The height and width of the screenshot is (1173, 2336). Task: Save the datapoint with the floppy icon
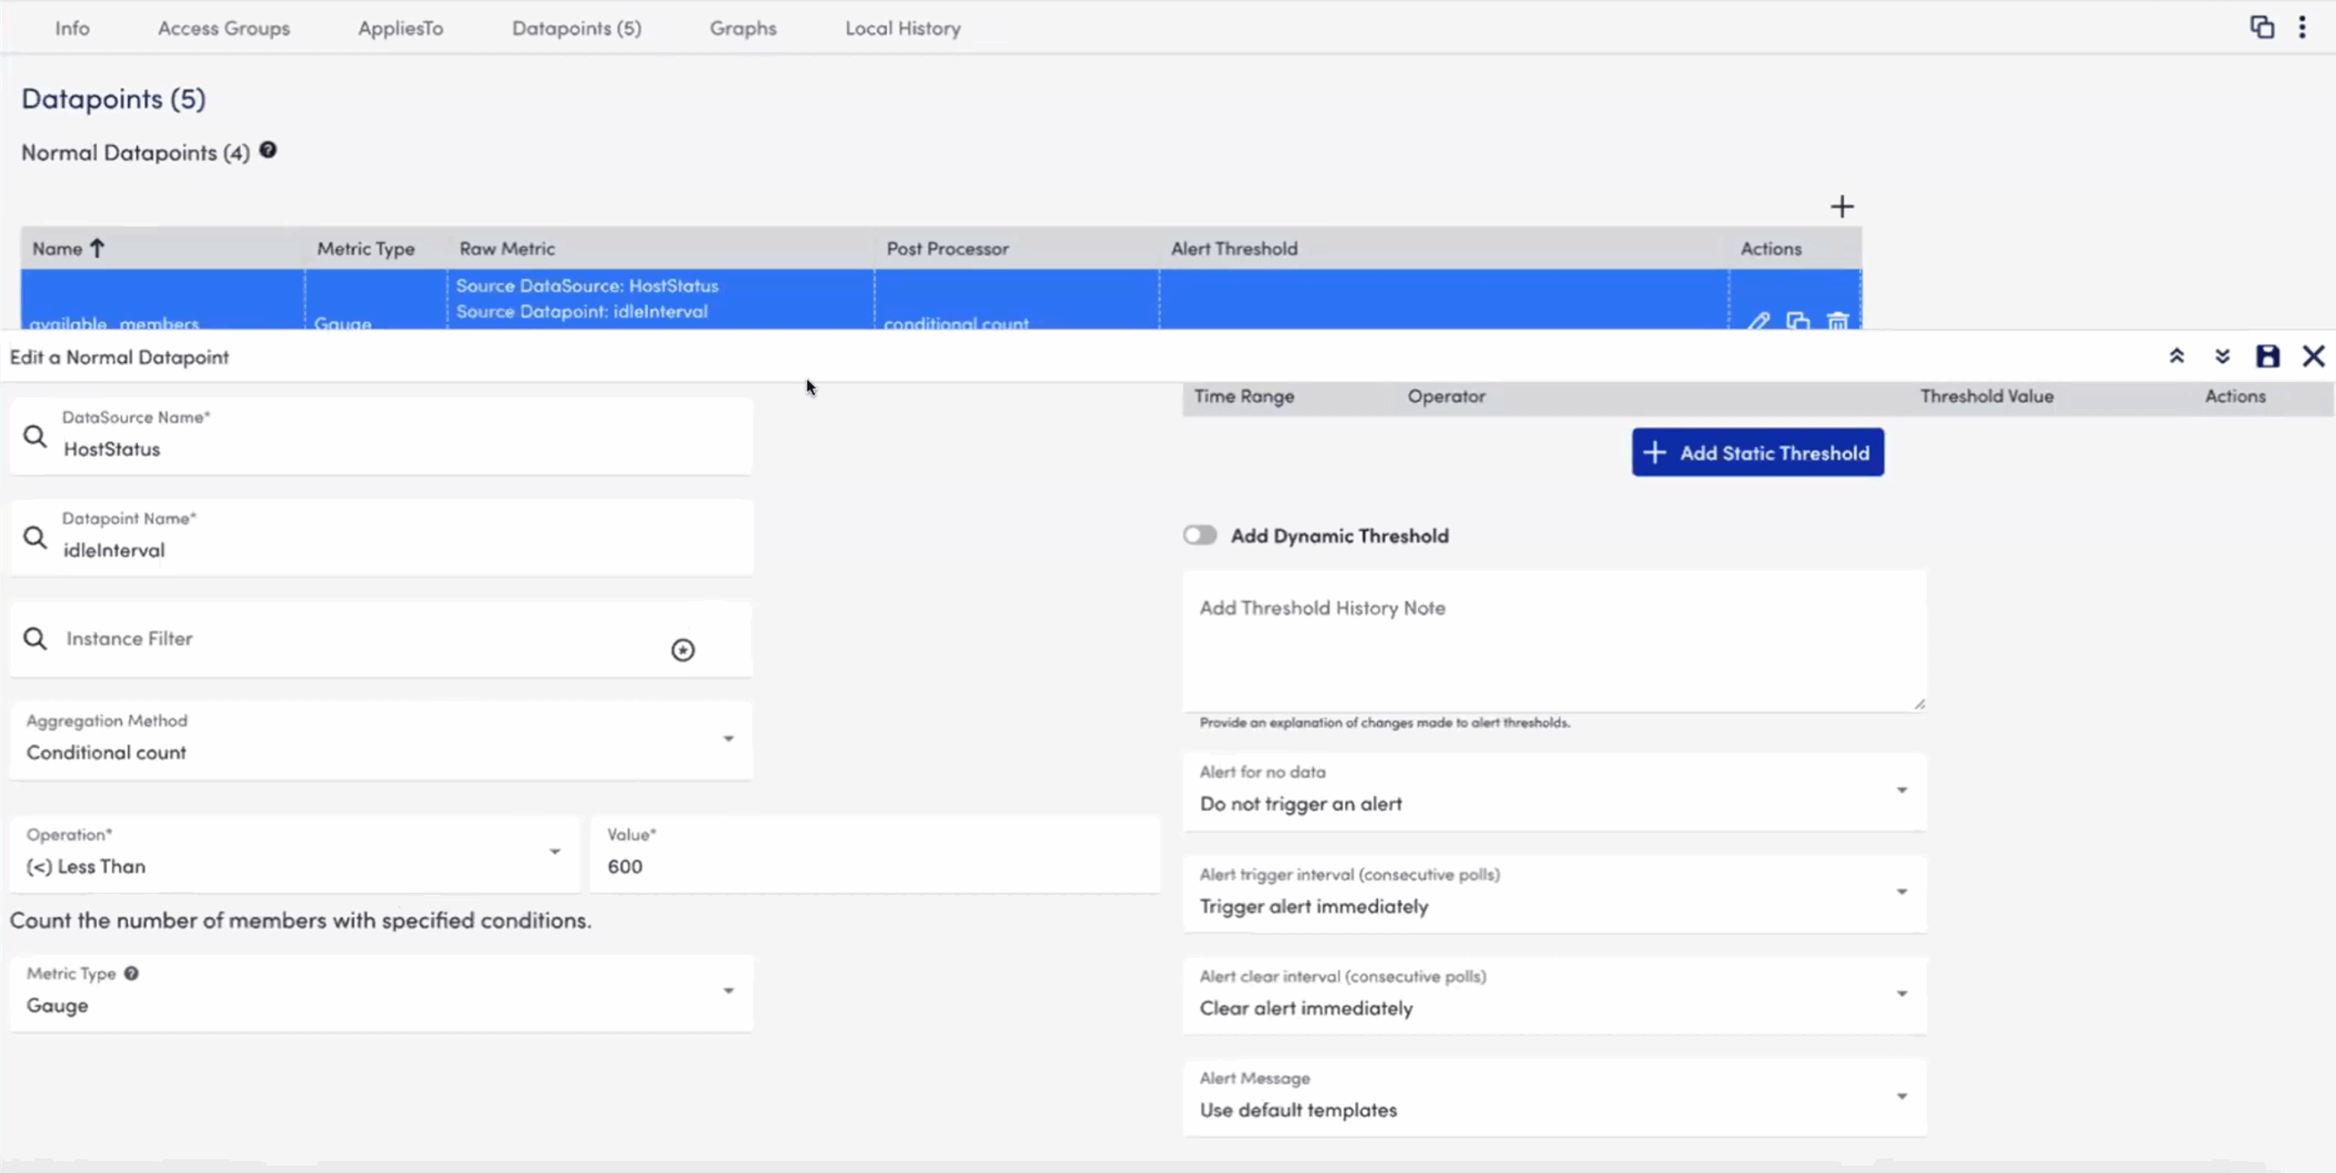click(2268, 357)
